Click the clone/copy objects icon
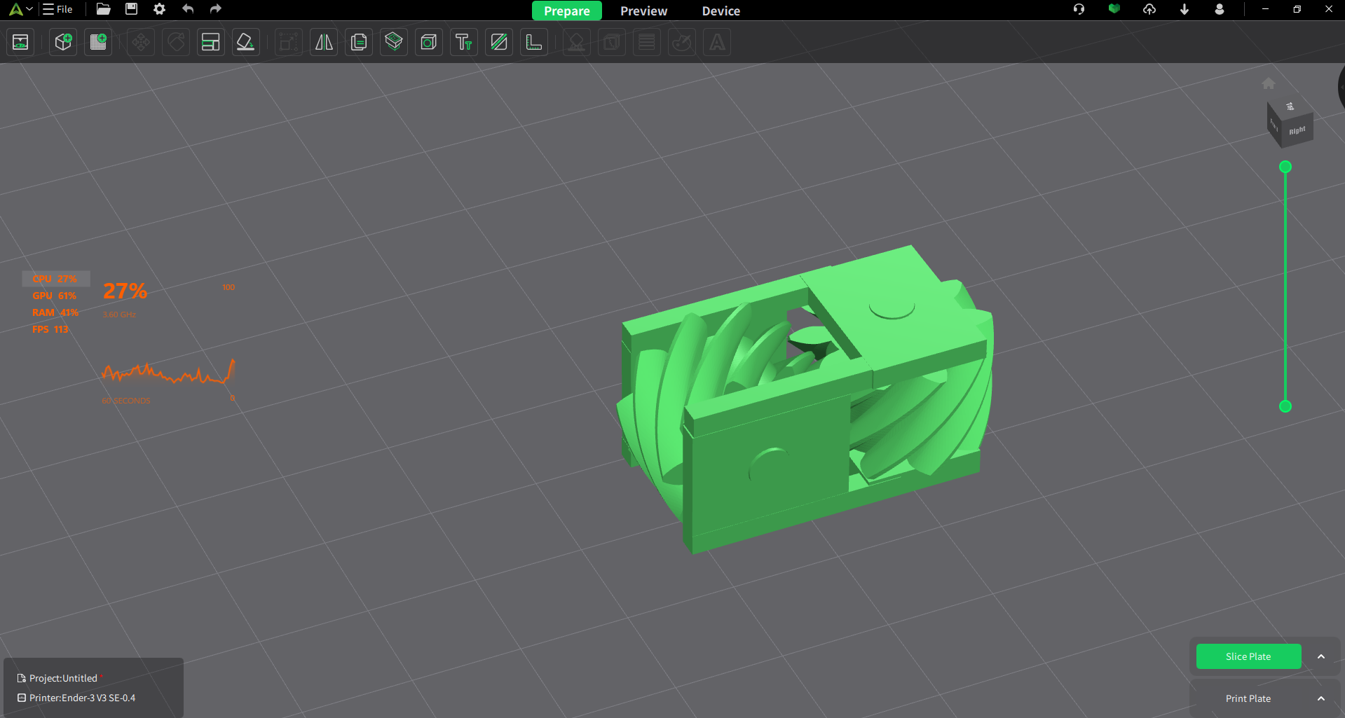Viewport: 1345px width, 718px height. tap(359, 43)
